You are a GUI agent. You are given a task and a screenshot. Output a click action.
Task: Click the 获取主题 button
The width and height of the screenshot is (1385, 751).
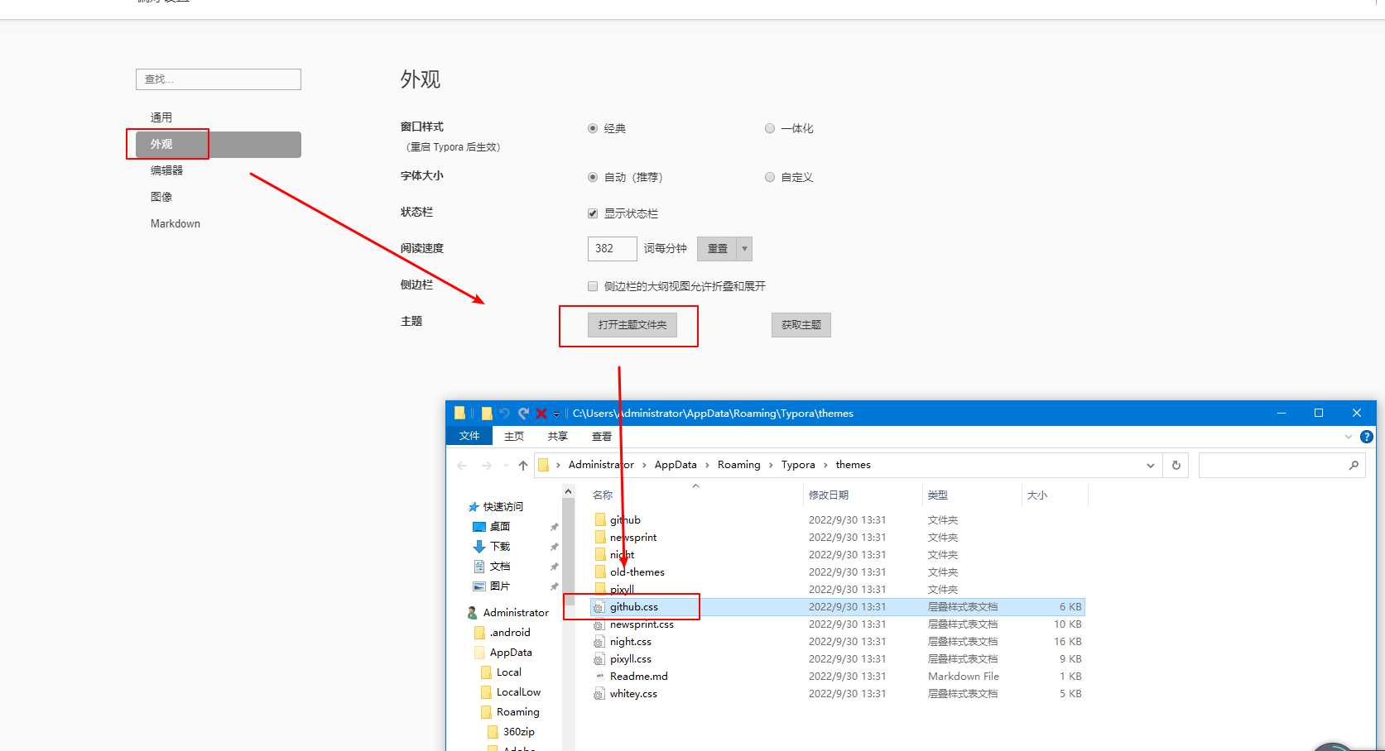coord(801,325)
